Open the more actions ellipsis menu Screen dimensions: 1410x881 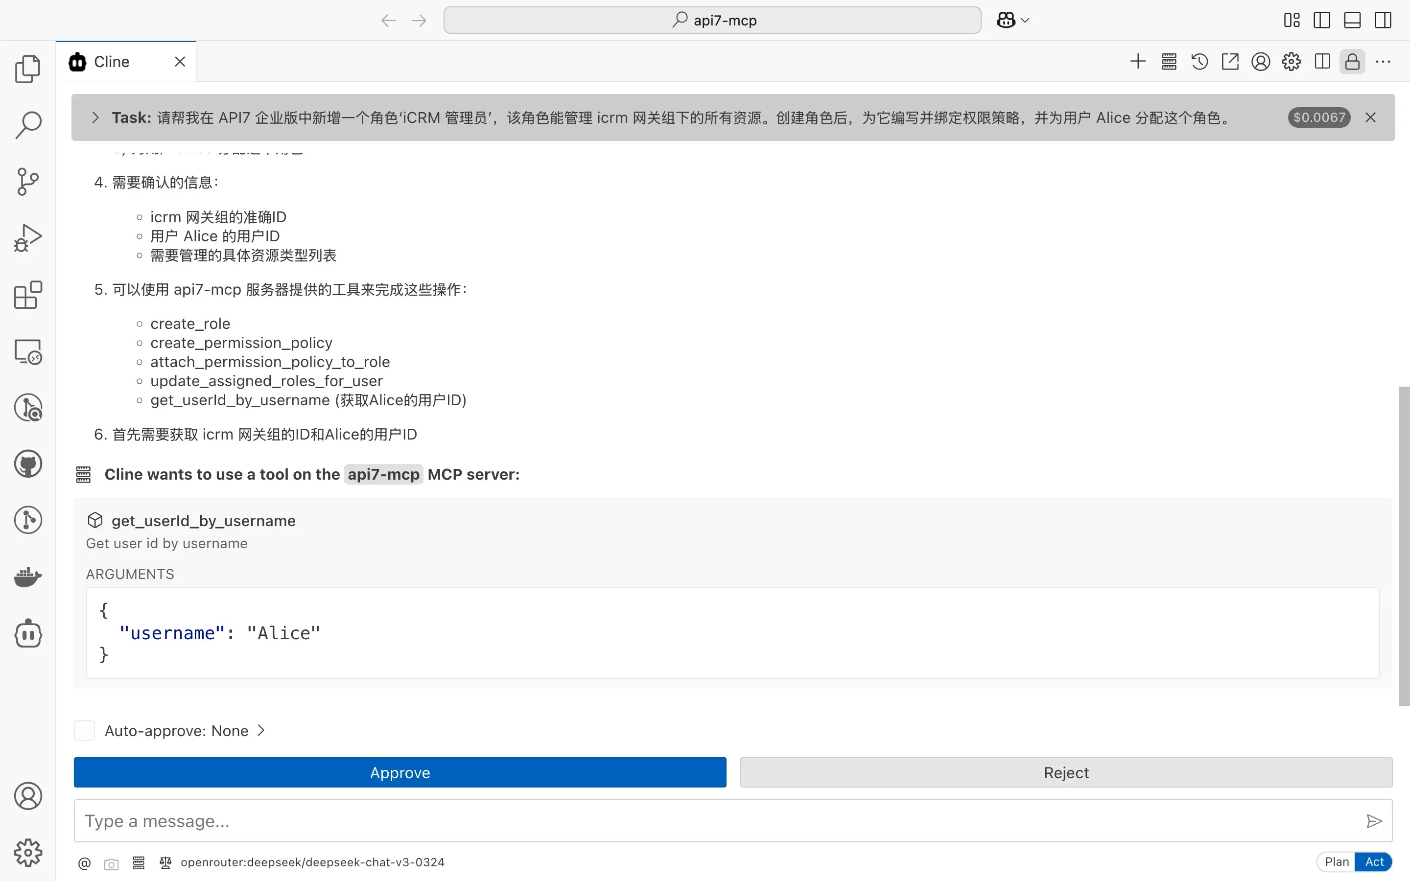click(x=1383, y=61)
